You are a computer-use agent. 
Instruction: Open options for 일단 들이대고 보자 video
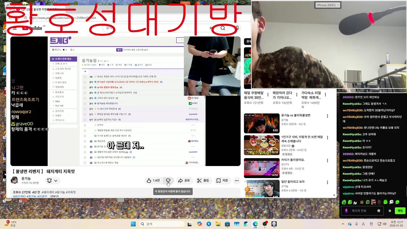coord(327,182)
